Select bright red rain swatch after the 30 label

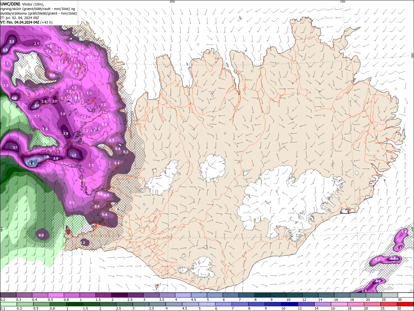pyautogui.click(x=406, y=304)
